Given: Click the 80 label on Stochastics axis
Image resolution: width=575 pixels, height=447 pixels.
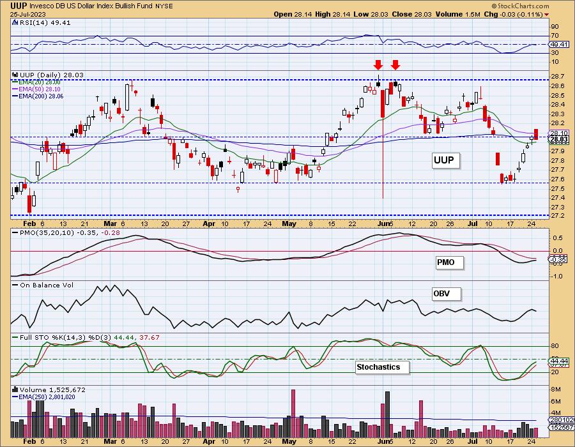Looking at the screenshot, I should pos(555,346).
